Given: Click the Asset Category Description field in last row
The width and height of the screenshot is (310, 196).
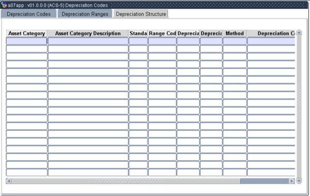Looking at the screenshot, I should (88, 172).
